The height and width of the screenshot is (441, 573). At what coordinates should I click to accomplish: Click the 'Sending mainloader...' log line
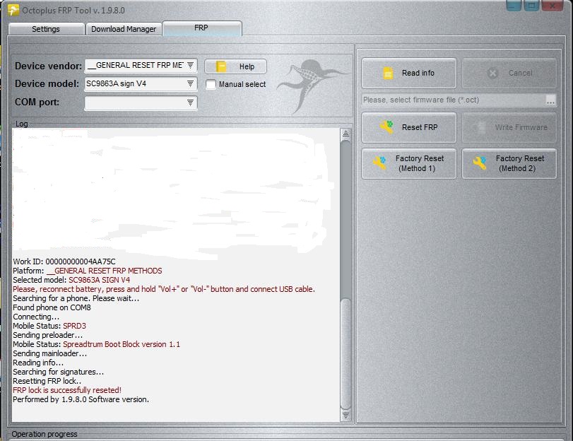click(49, 353)
